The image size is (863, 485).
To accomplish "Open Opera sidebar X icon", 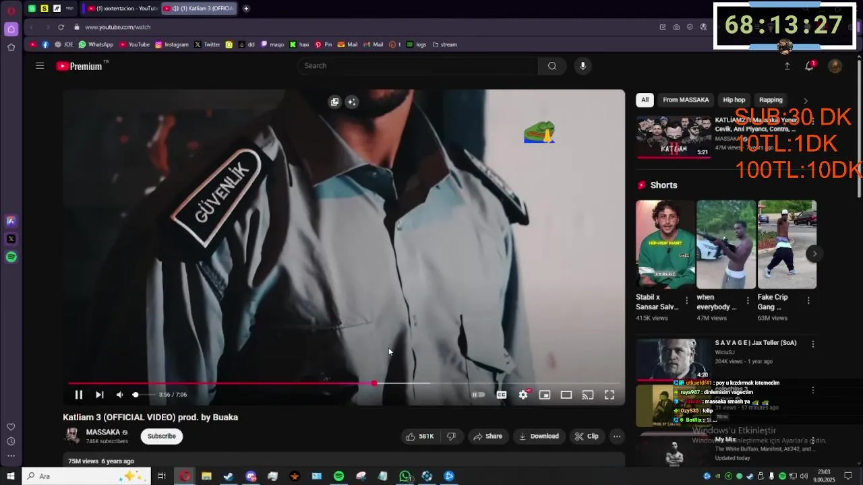I will (x=11, y=238).
